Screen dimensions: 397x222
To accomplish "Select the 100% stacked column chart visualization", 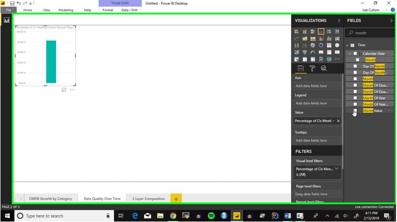I will click(337, 32).
